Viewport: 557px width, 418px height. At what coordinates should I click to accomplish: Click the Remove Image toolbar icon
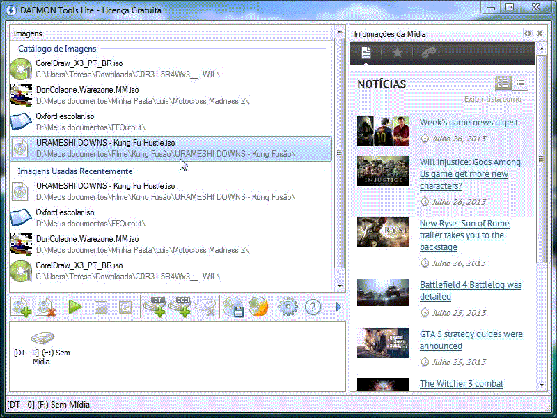click(46, 307)
